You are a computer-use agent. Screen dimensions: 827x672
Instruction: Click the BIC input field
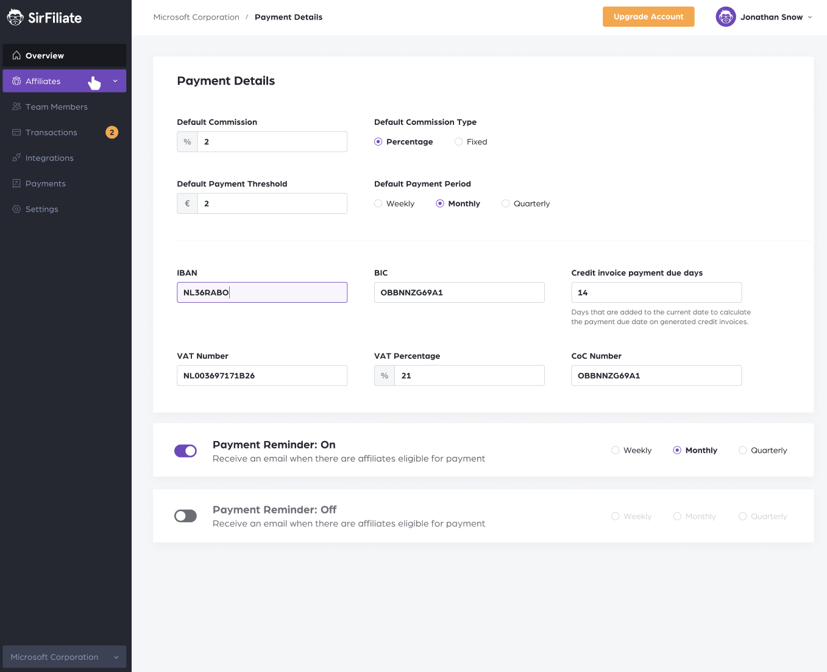tap(460, 292)
